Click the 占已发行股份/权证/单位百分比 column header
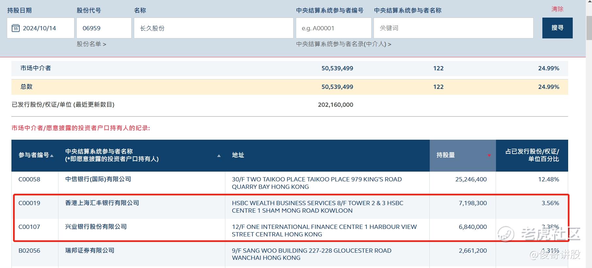 (x=532, y=155)
